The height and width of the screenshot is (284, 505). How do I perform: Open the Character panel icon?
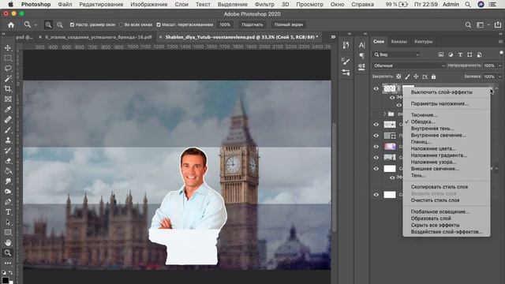(361, 45)
